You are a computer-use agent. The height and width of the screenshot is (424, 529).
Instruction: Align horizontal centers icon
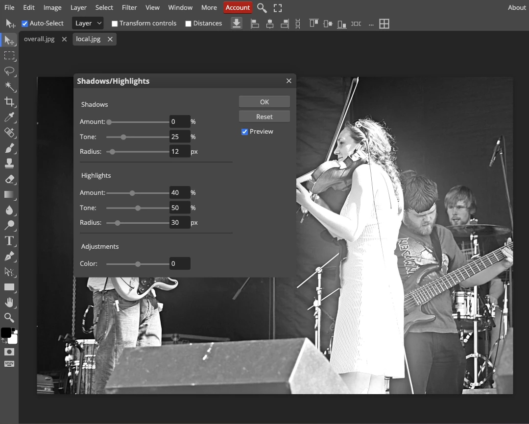(269, 24)
